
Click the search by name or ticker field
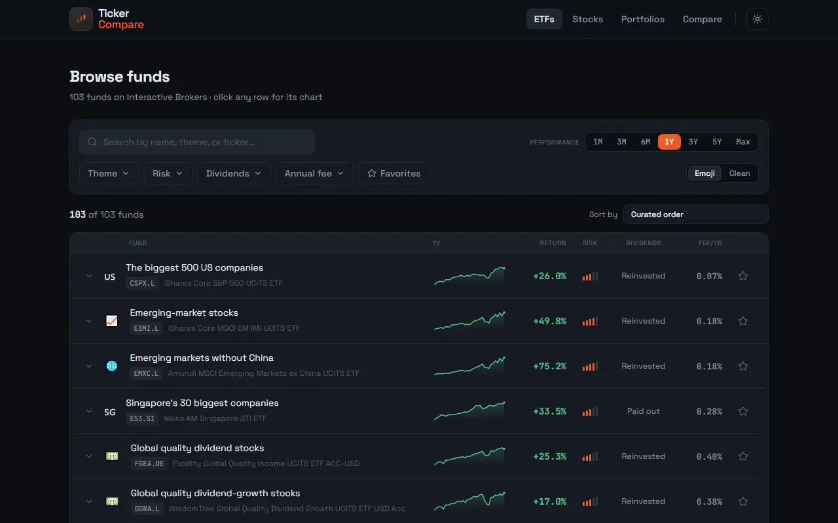point(197,142)
